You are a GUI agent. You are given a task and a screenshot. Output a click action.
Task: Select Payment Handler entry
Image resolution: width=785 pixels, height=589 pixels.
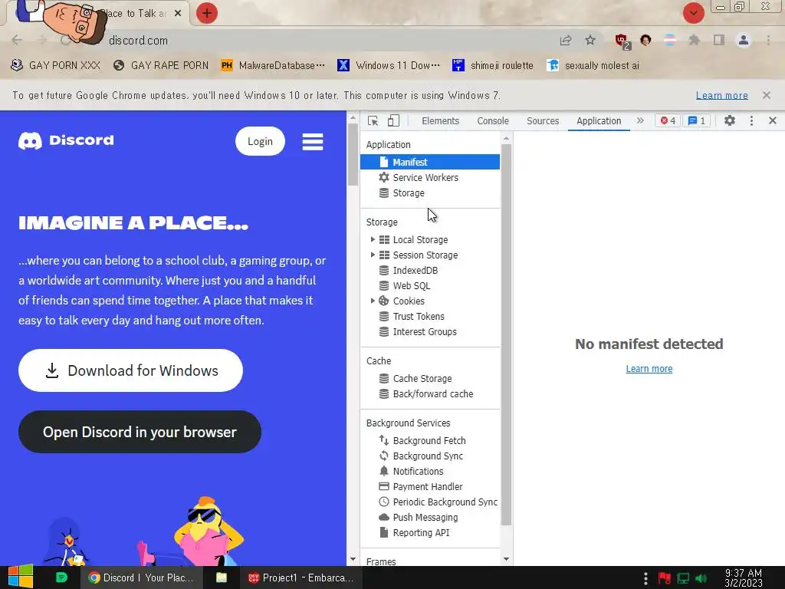point(429,487)
